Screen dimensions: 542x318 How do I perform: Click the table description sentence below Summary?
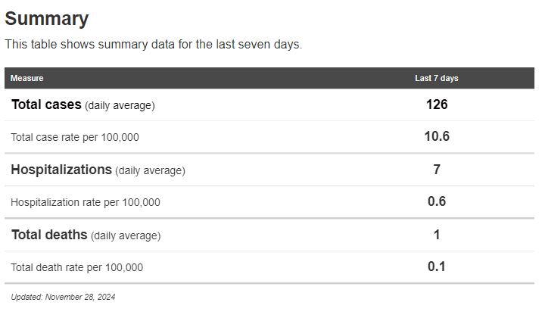[154, 44]
